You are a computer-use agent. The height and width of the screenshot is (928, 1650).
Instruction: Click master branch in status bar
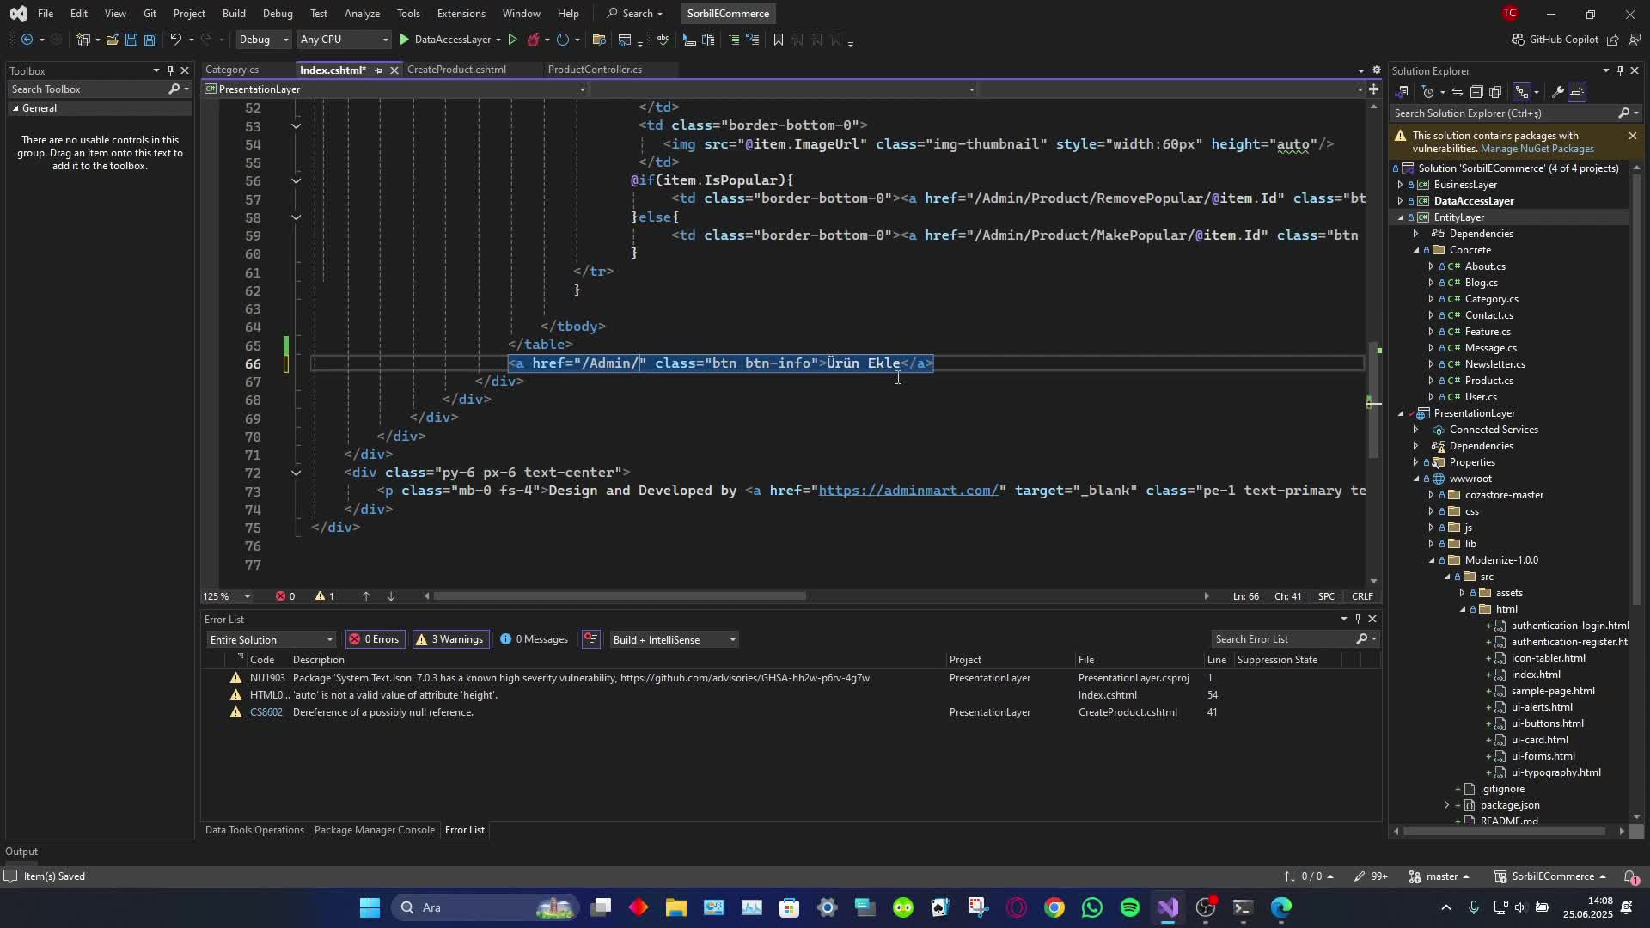pyautogui.click(x=1441, y=876)
